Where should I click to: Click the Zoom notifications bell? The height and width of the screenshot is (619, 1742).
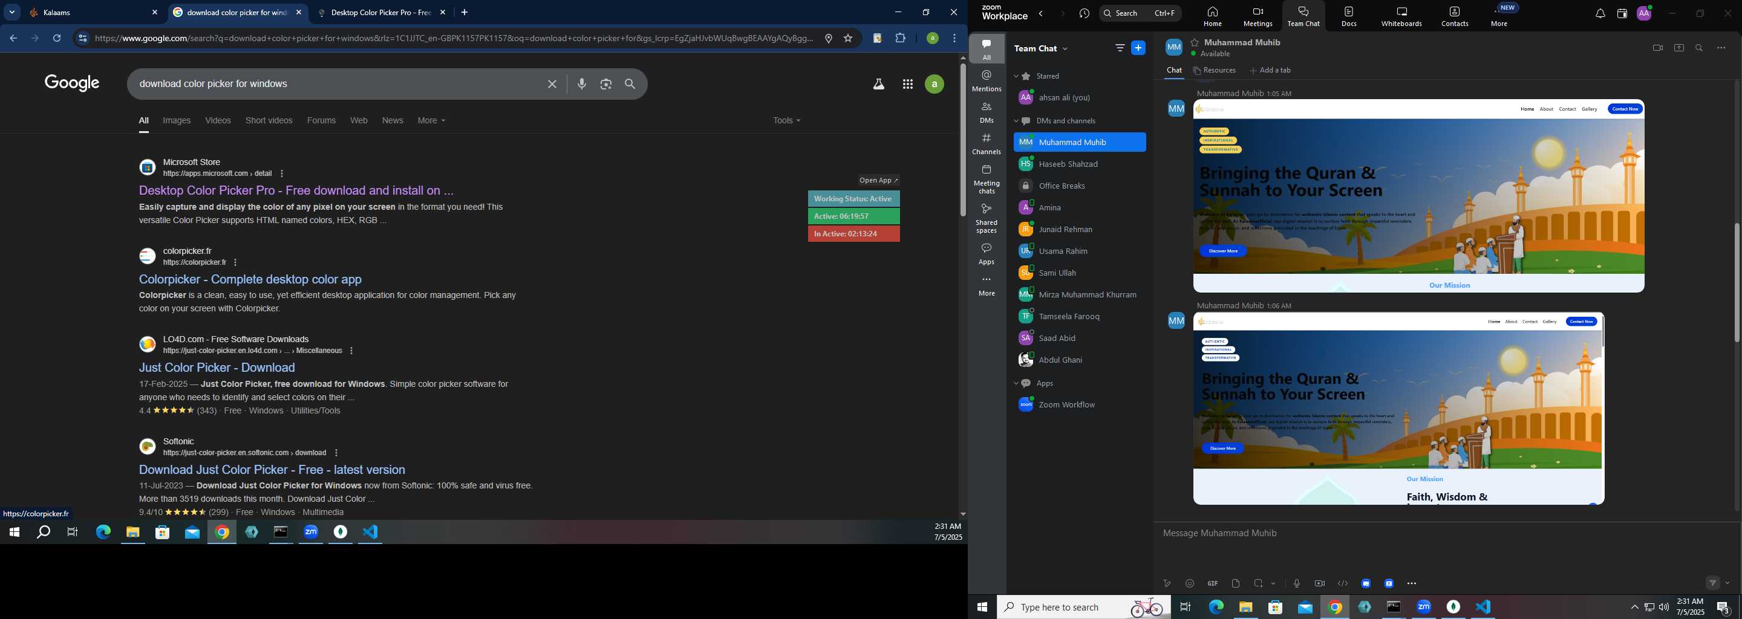(1600, 13)
